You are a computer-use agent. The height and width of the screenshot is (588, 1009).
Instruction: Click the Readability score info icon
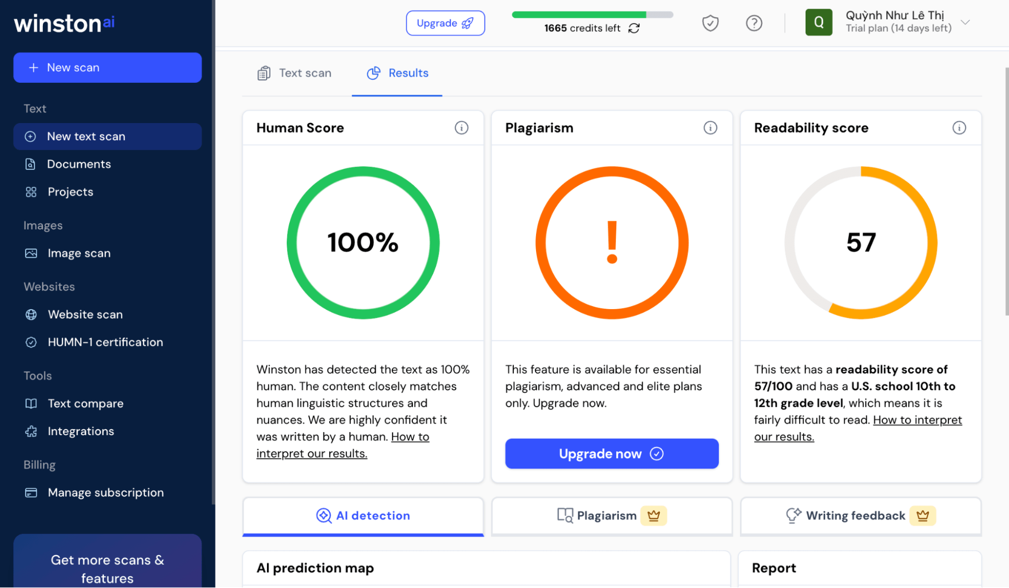click(959, 128)
